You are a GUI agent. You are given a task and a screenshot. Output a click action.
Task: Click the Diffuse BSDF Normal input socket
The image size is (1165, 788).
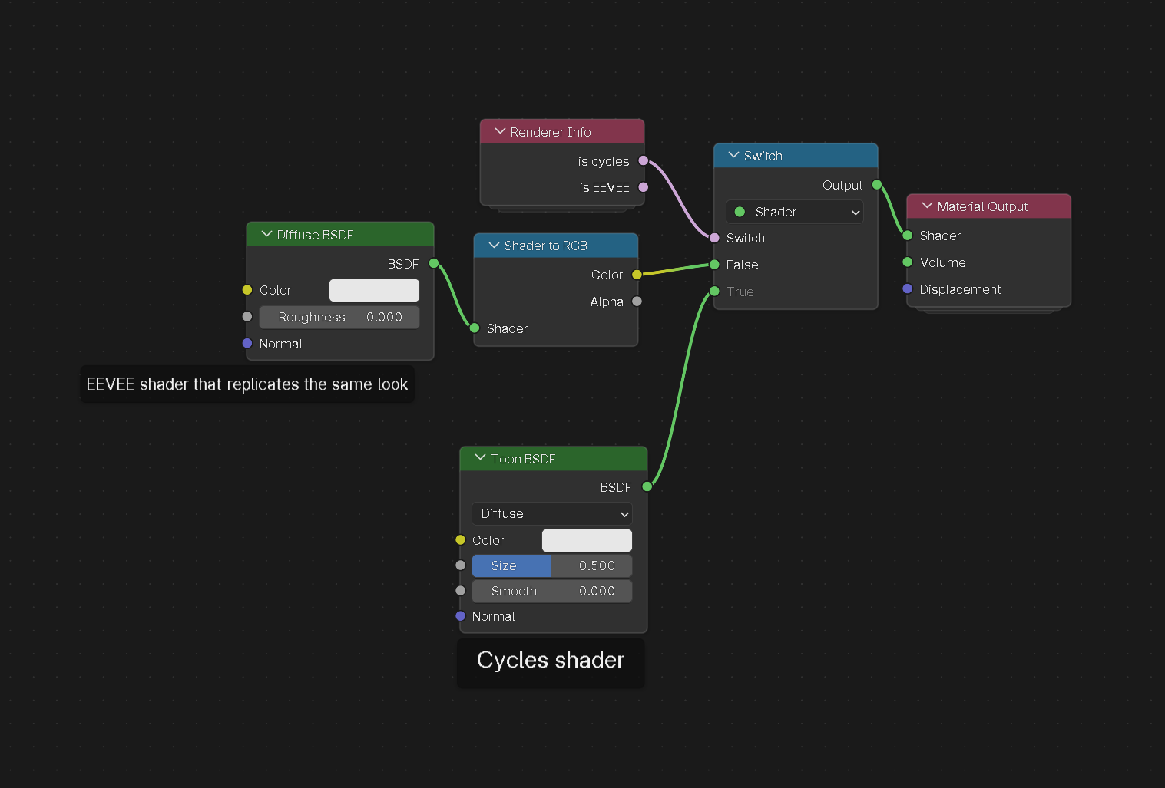point(247,344)
